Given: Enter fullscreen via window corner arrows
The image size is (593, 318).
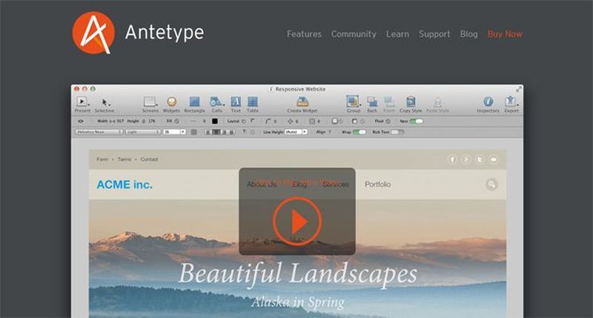Looking at the screenshot, I should point(518,89).
